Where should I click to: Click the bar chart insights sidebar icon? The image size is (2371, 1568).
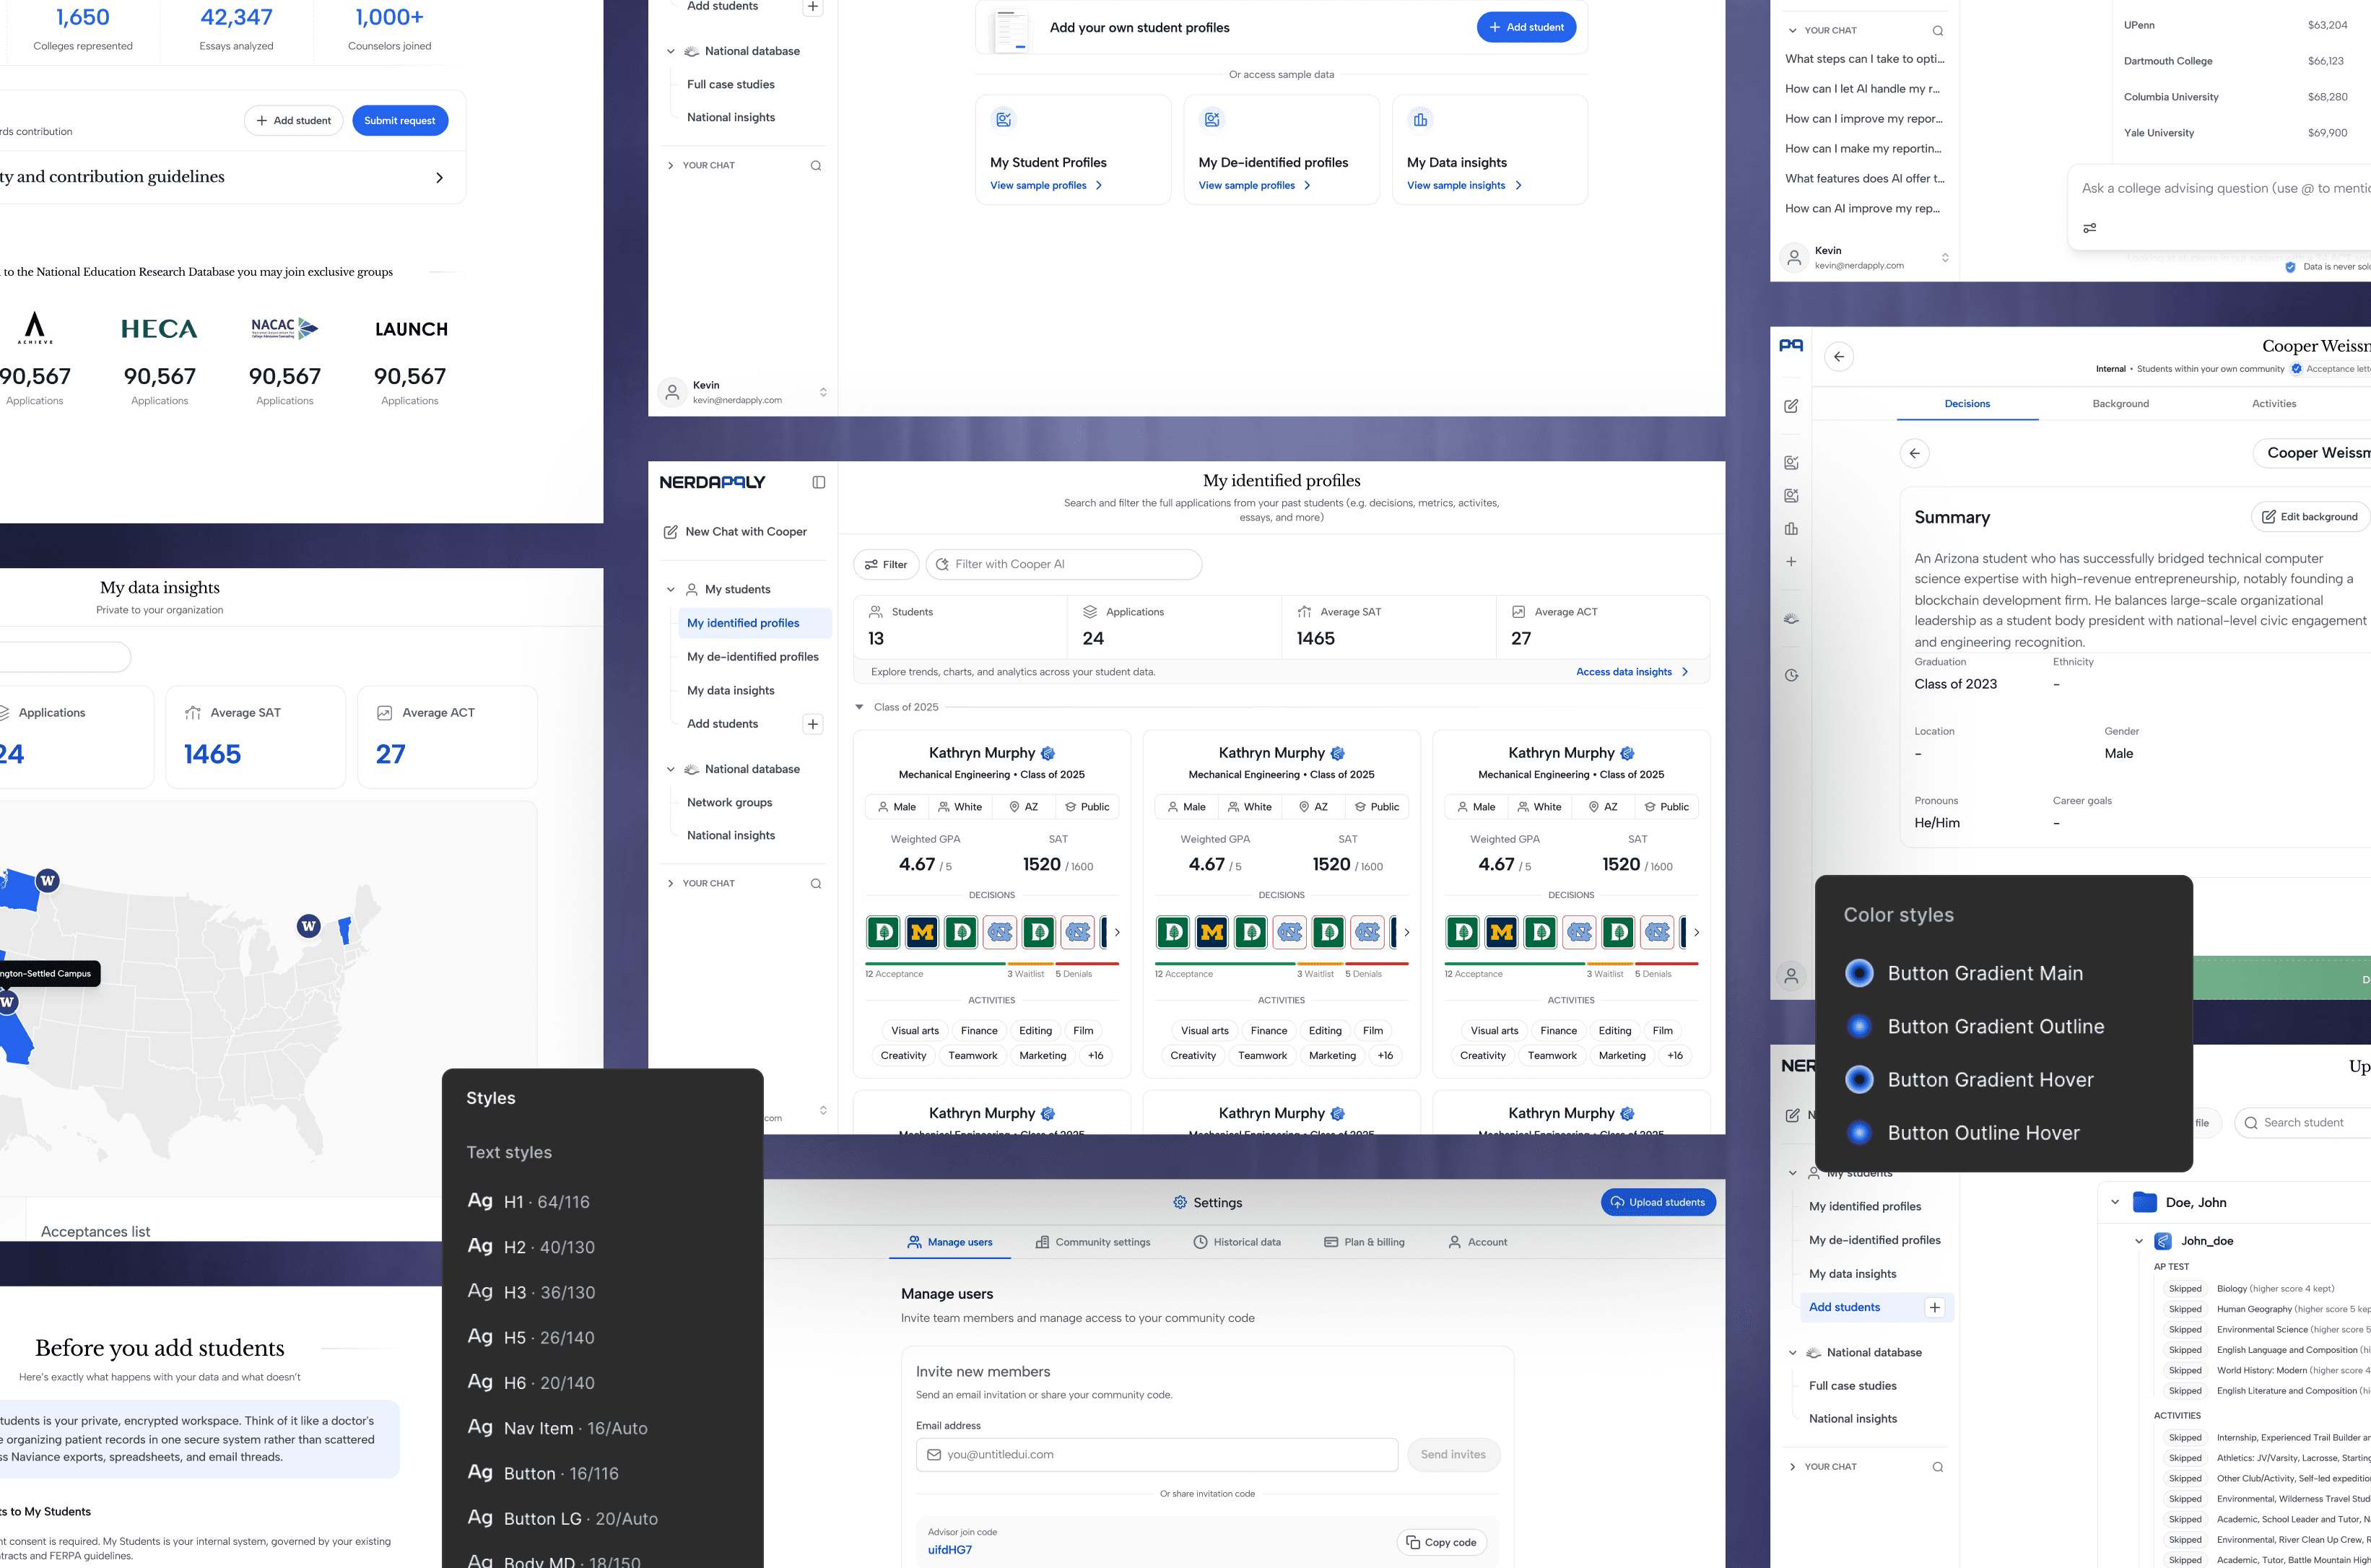click(x=1791, y=529)
